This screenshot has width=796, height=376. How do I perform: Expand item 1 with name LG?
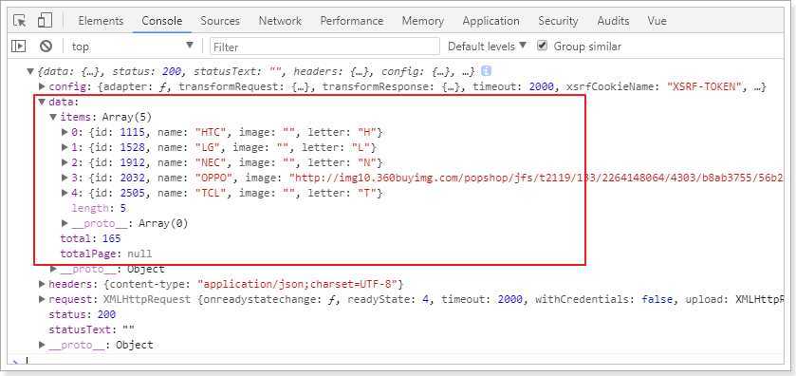coord(65,147)
